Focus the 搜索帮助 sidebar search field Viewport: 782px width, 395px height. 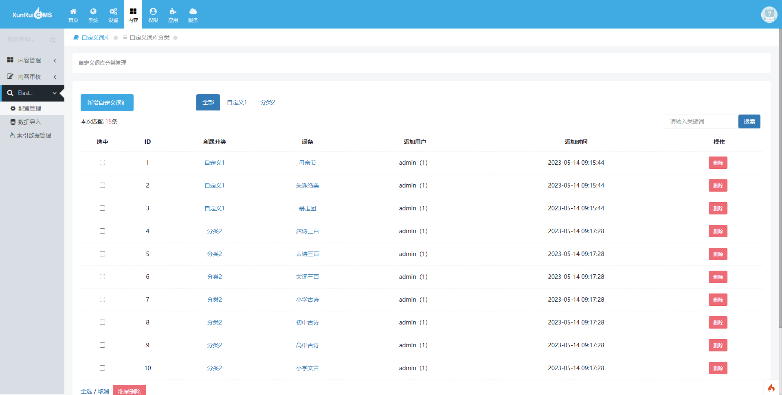(x=28, y=40)
